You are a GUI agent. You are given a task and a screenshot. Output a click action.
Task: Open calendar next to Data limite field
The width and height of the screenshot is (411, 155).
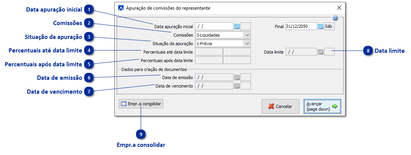320,52
